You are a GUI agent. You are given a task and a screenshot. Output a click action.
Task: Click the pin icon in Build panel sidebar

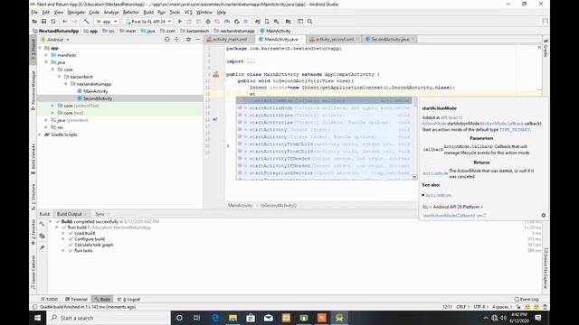tap(43, 247)
